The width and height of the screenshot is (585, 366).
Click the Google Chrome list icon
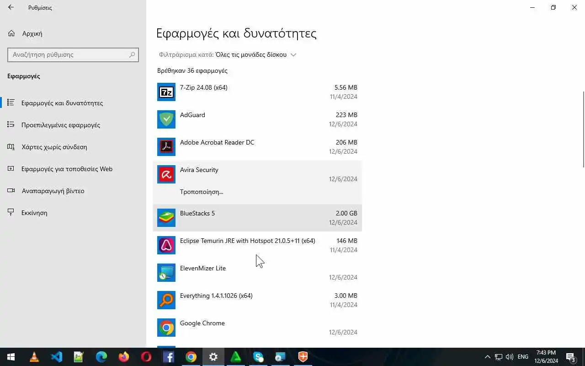point(166,328)
